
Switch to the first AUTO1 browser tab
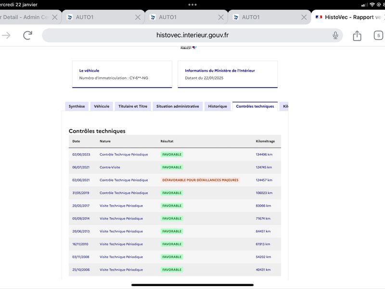103,17
